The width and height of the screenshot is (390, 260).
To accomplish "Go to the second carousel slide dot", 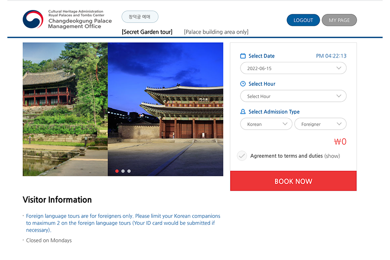I will click(x=123, y=171).
